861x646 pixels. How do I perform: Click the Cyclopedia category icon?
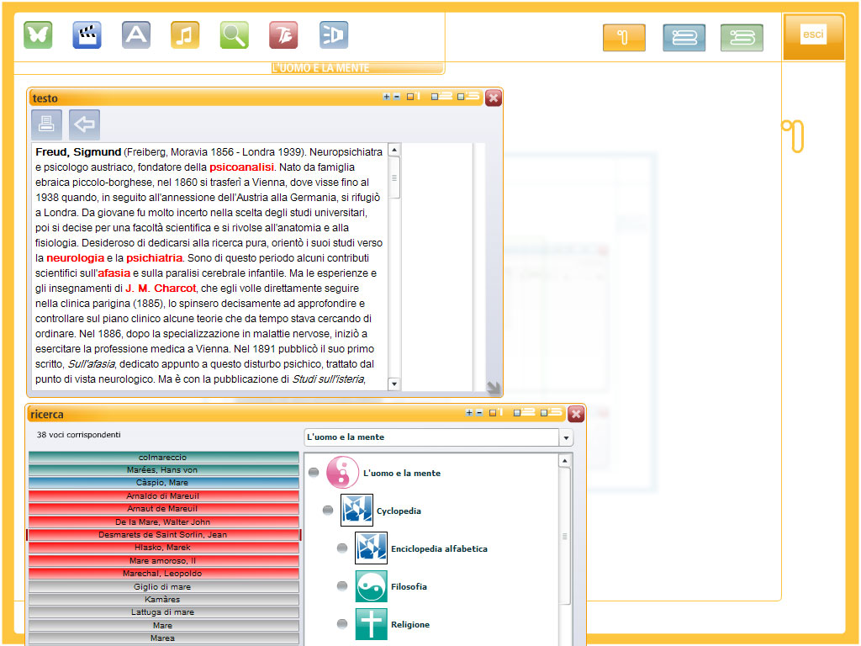tap(357, 511)
